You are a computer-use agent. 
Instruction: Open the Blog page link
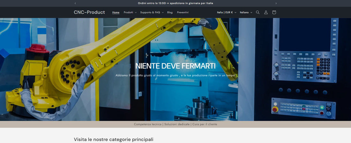click(170, 12)
